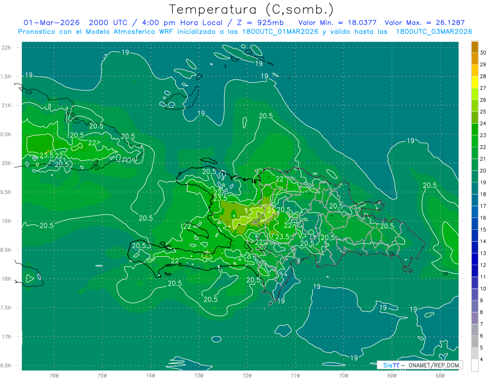
Task: Click the 19N latitude axis label
Action: [x=7, y=221]
